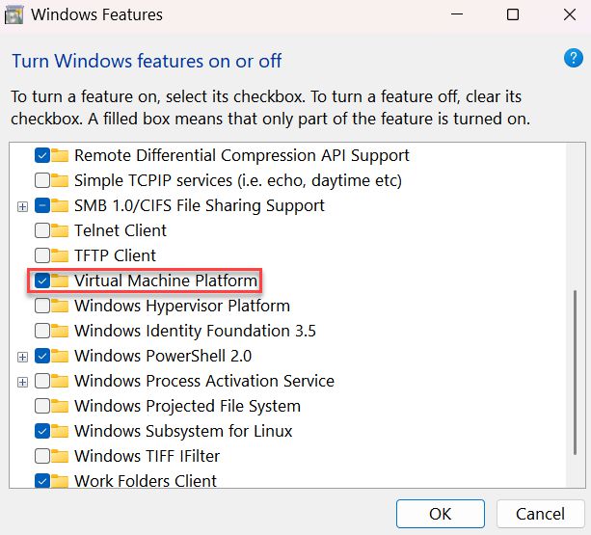This screenshot has width=591, height=535.
Task: Enable the Windows Hypervisor Platform checkbox
Action: tap(42, 306)
